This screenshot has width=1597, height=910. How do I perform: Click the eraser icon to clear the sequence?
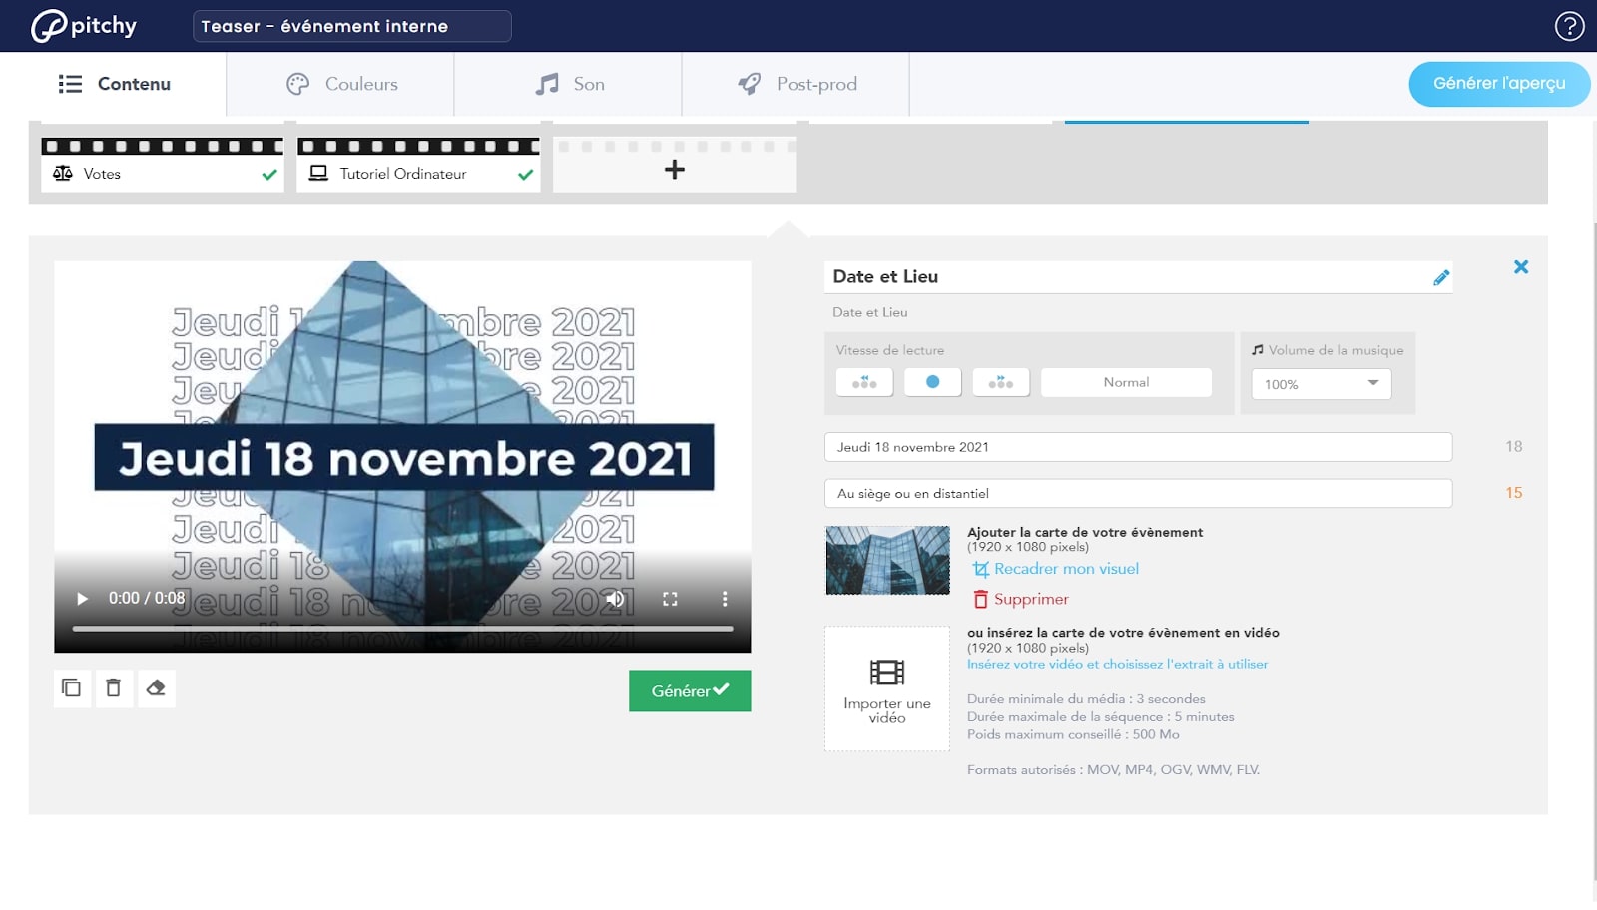click(x=156, y=688)
